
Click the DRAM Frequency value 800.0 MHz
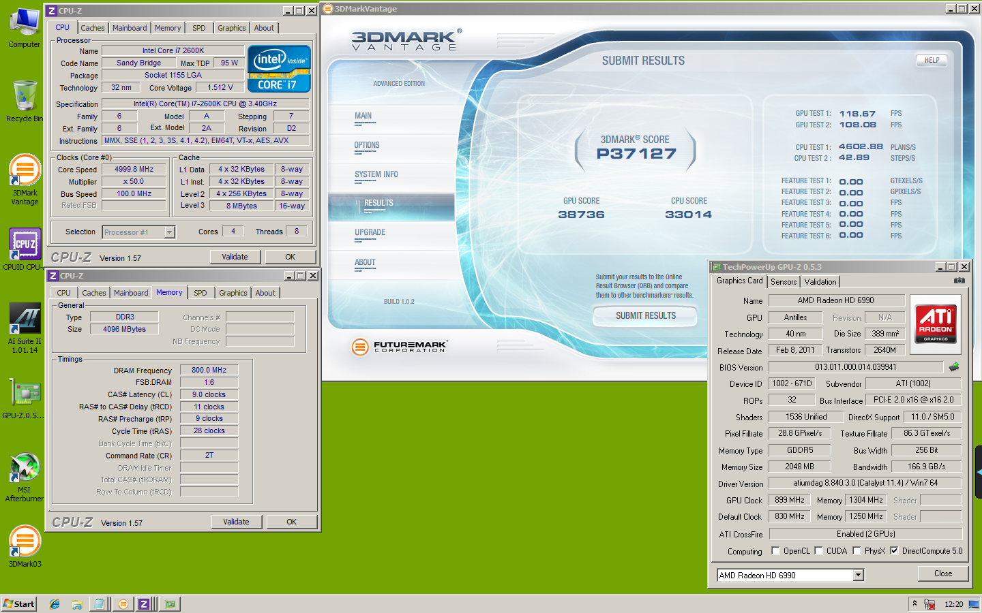click(209, 371)
